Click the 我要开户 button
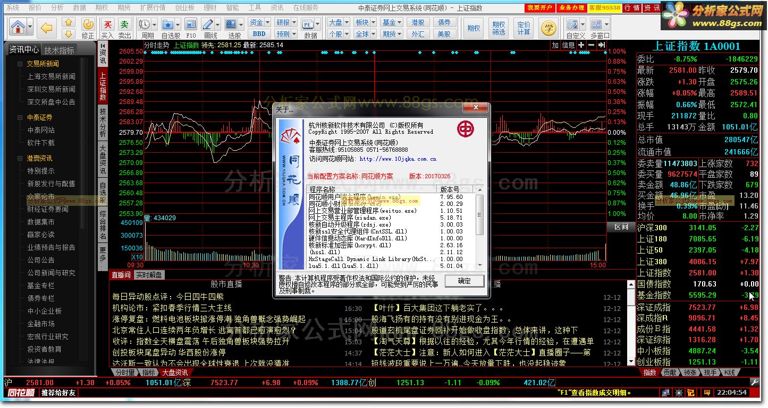 pyautogui.click(x=539, y=8)
